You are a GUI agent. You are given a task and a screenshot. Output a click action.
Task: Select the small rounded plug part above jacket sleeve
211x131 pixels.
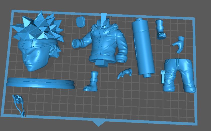[x=81, y=22]
